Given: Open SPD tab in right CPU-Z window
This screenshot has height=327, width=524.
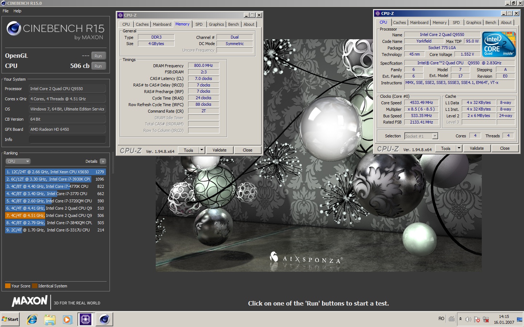Looking at the screenshot, I should (456, 23).
